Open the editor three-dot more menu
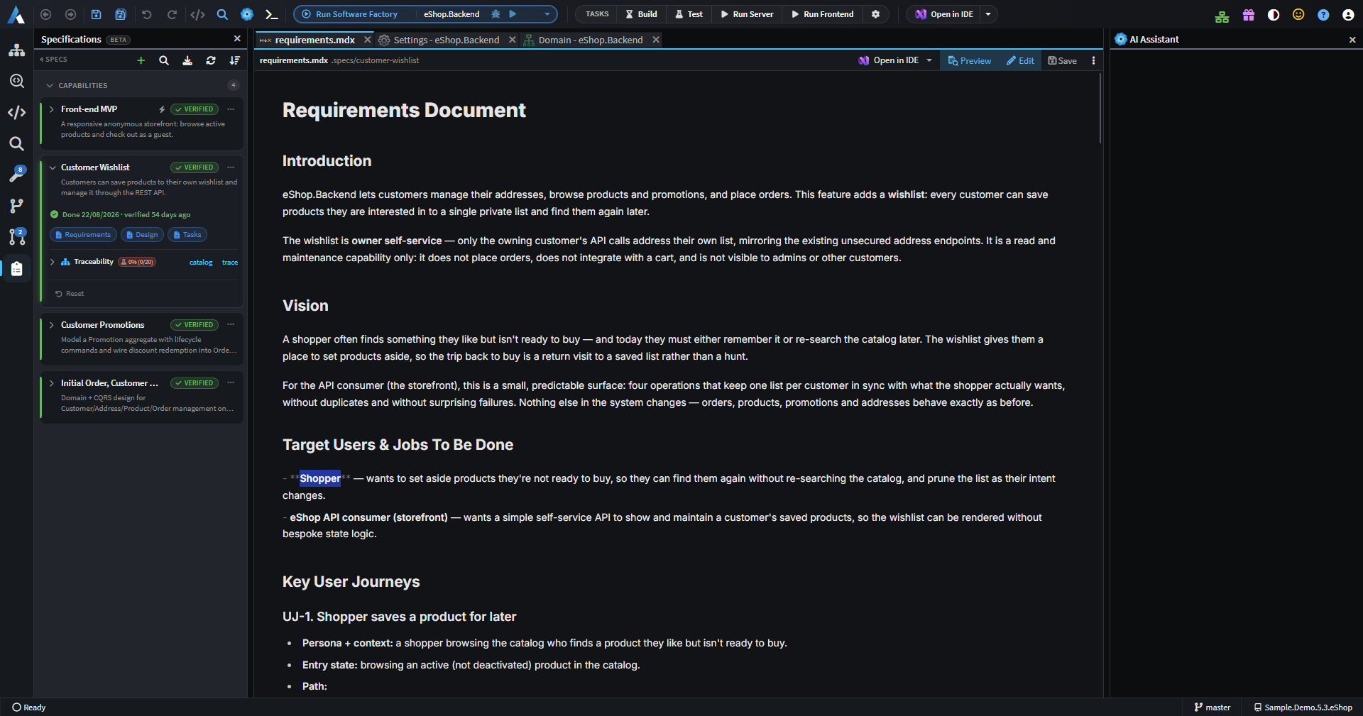 point(1093,60)
